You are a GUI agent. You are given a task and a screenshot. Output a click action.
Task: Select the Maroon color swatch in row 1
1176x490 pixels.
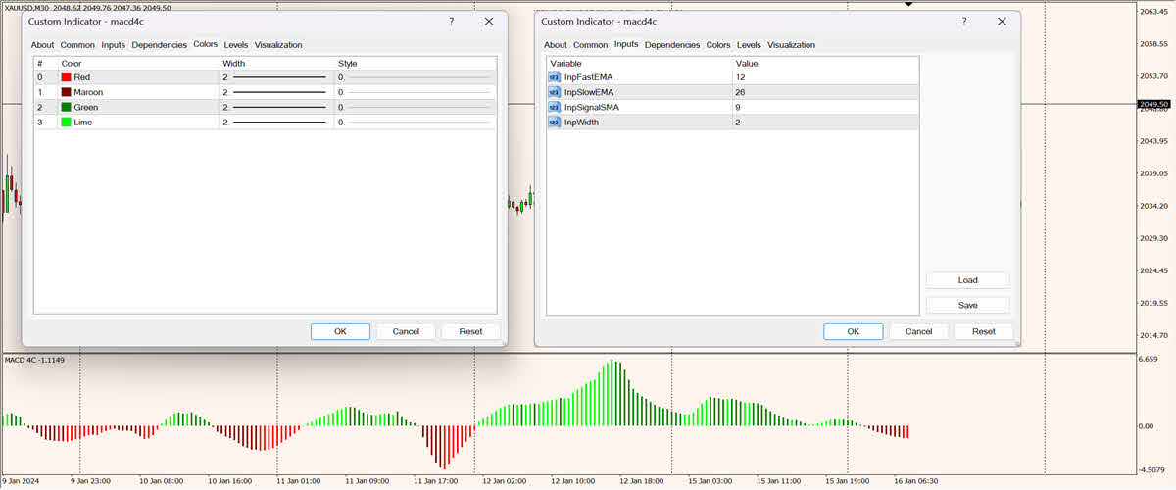(66, 92)
